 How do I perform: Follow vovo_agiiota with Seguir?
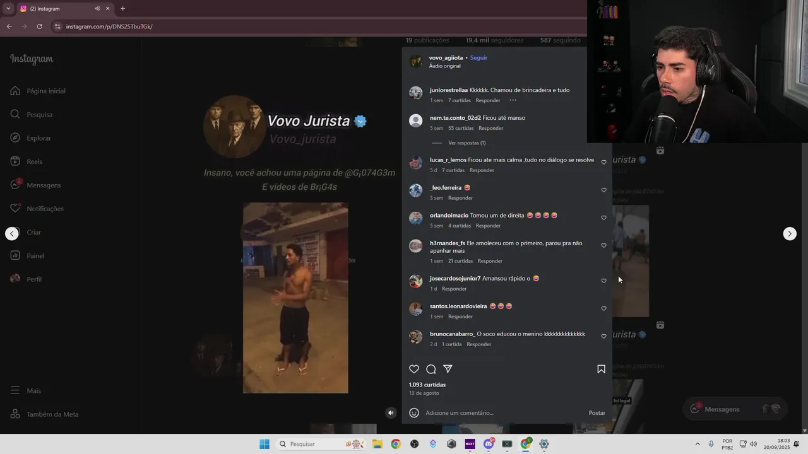coord(478,57)
